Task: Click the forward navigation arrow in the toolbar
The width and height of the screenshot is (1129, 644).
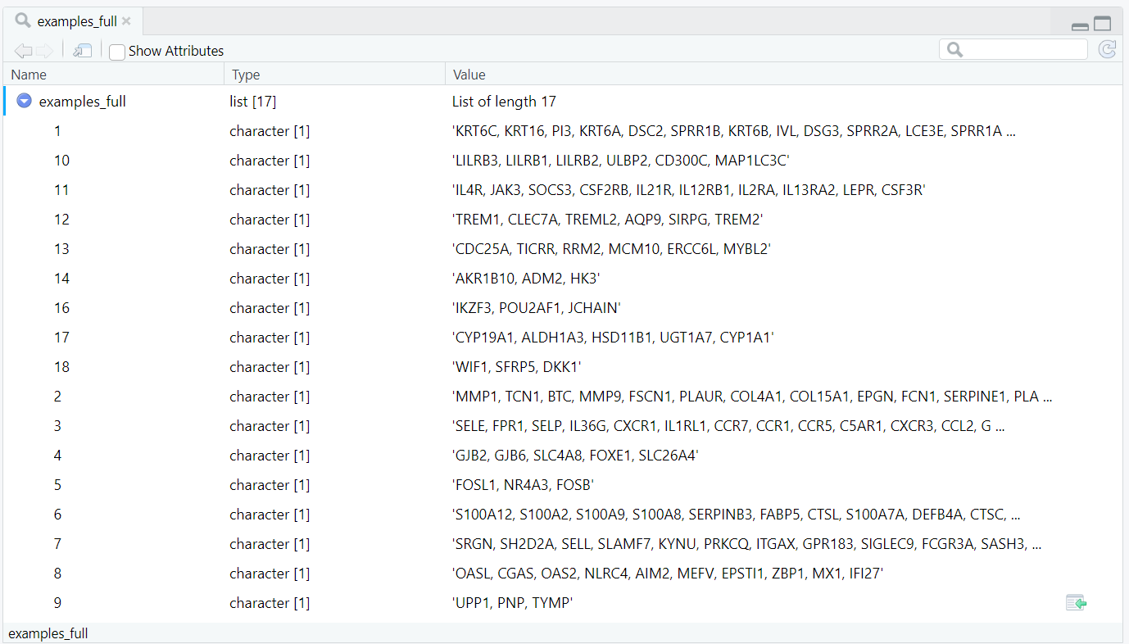Action: 44,51
